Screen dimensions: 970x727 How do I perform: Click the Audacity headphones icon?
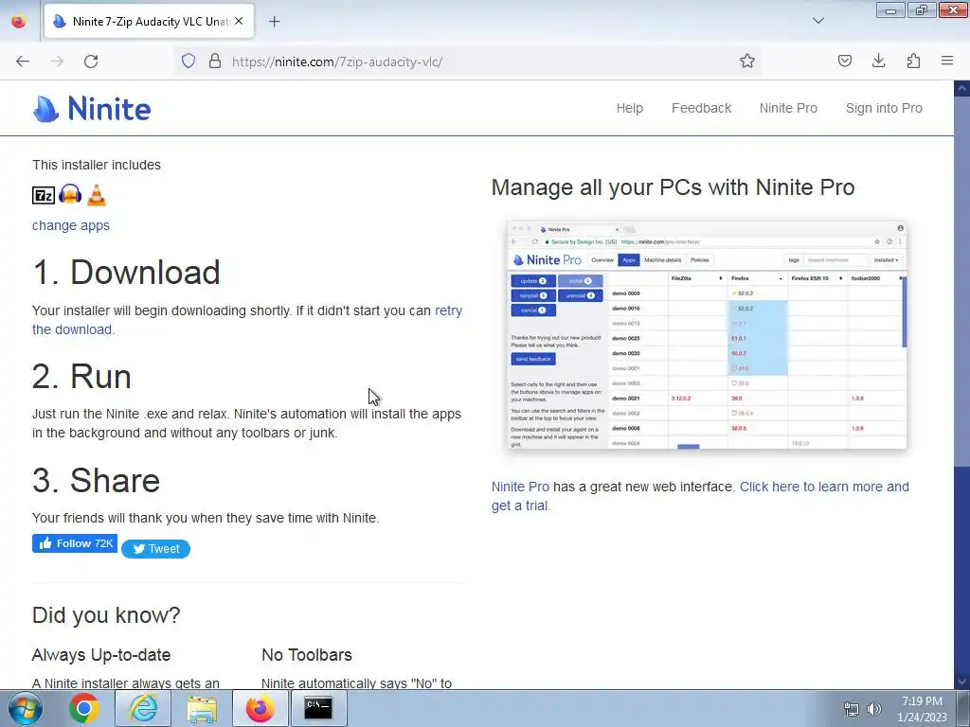tap(70, 195)
